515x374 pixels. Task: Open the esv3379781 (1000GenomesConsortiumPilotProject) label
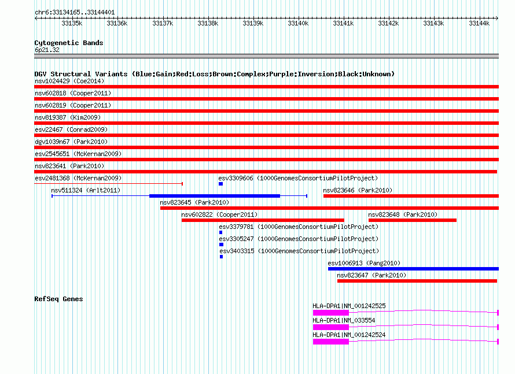[299, 227]
